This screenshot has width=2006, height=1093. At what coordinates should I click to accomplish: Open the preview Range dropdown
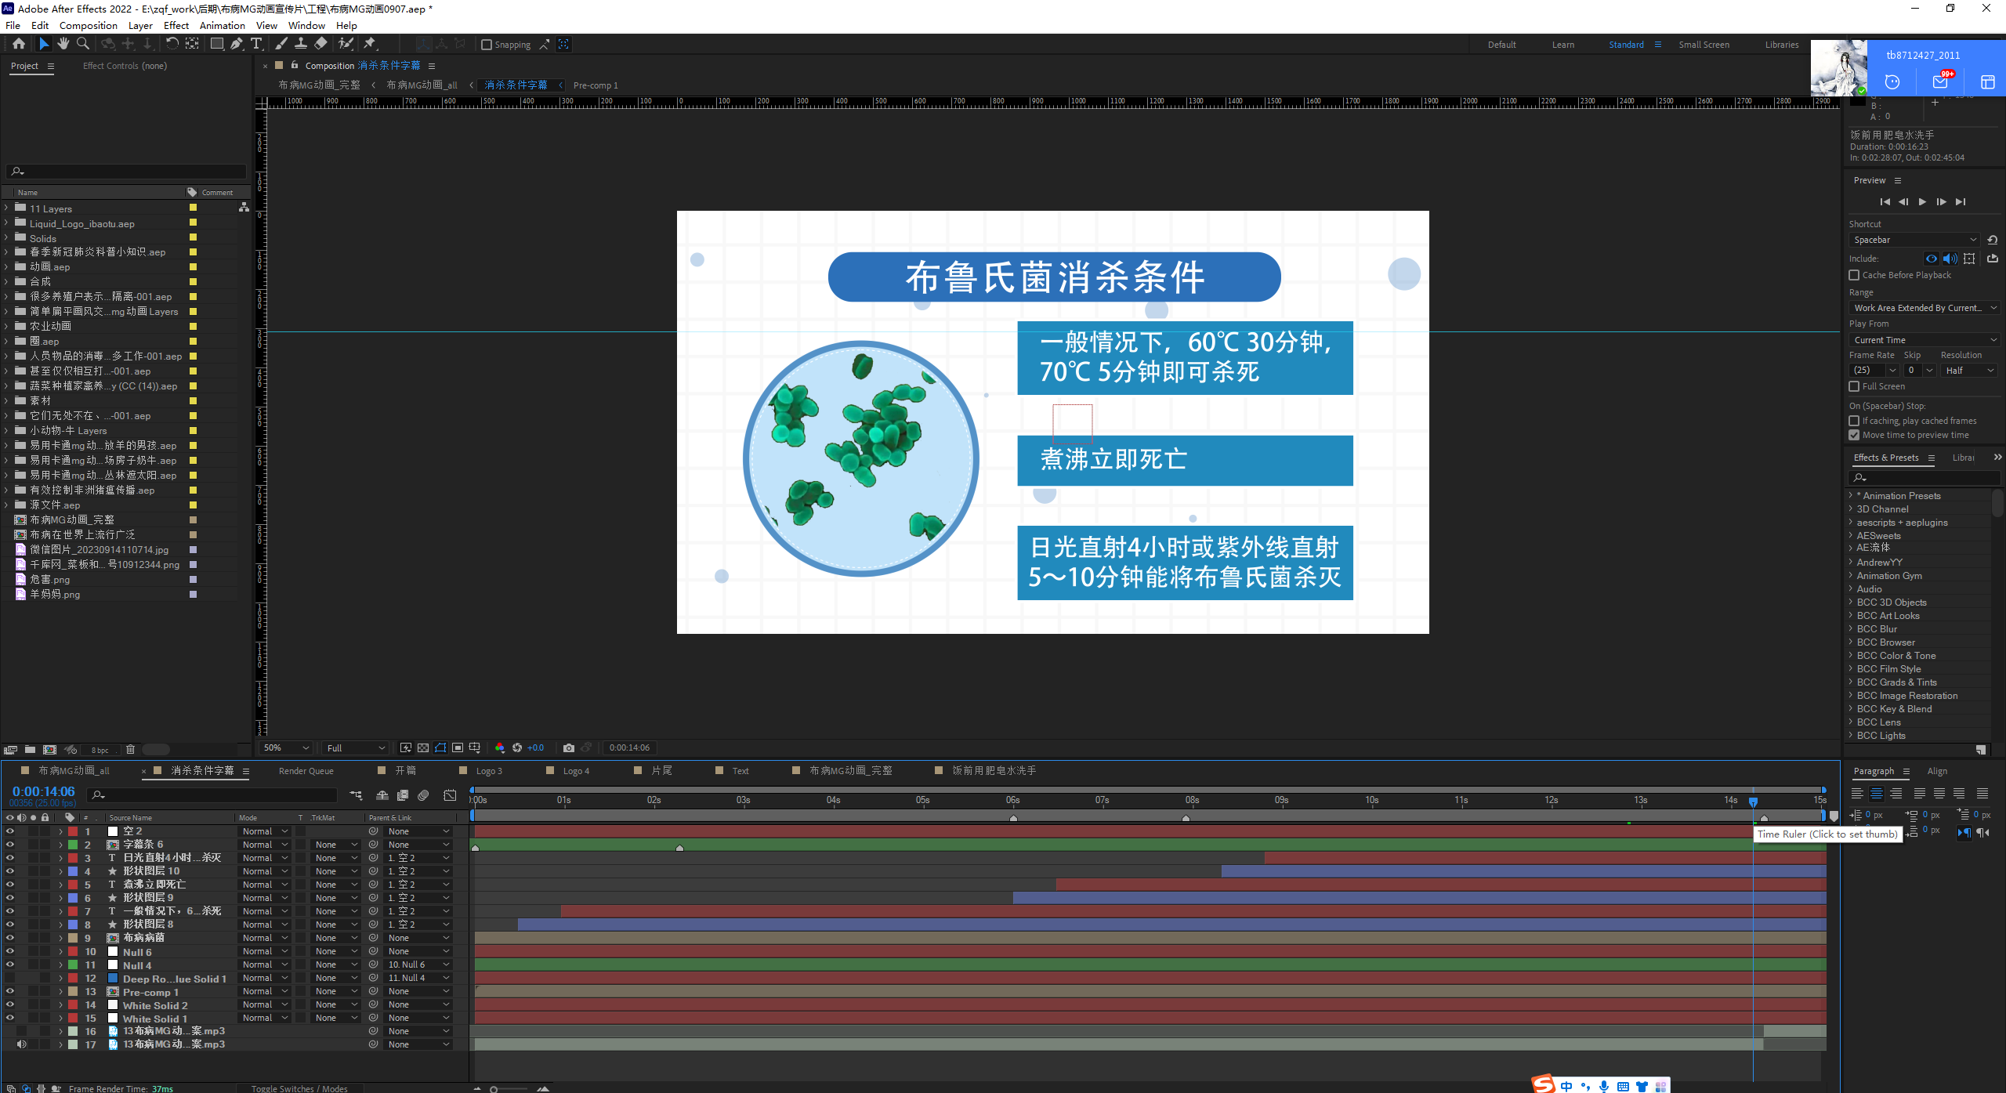[x=1924, y=308]
